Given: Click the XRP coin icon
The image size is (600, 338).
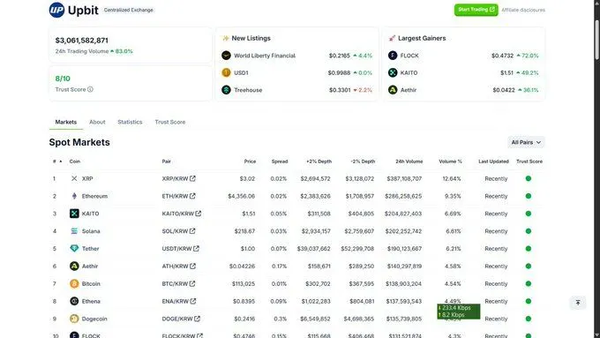Looking at the screenshot, I should (x=74, y=178).
